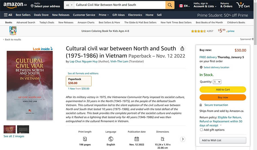Image resolution: width=257 pixels, height=150 pixels.
Task: Click the delivery location pin icon
Action: [x=201, y=68]
